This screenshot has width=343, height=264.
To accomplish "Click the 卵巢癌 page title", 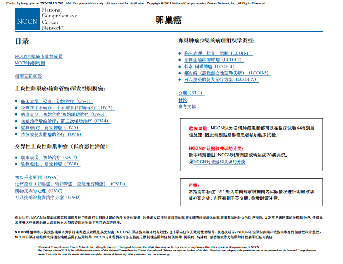I will click(x=169, y=20).
